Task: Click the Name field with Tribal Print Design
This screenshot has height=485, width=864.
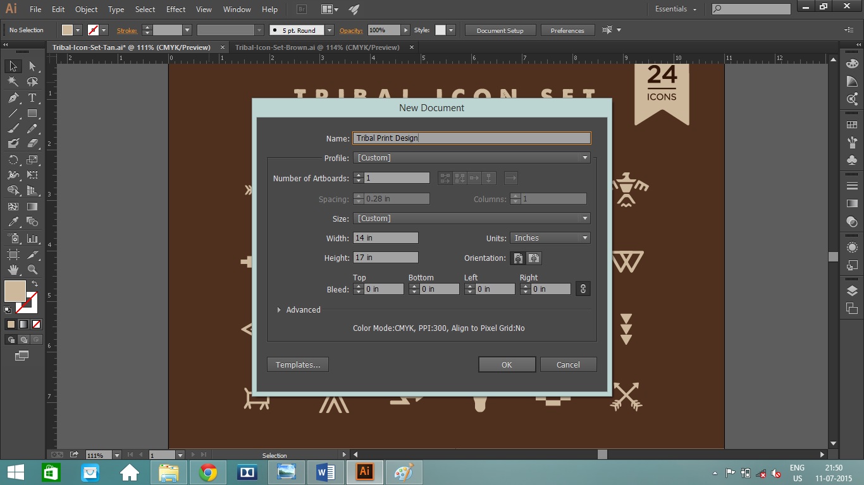Action: pos(472,138)
